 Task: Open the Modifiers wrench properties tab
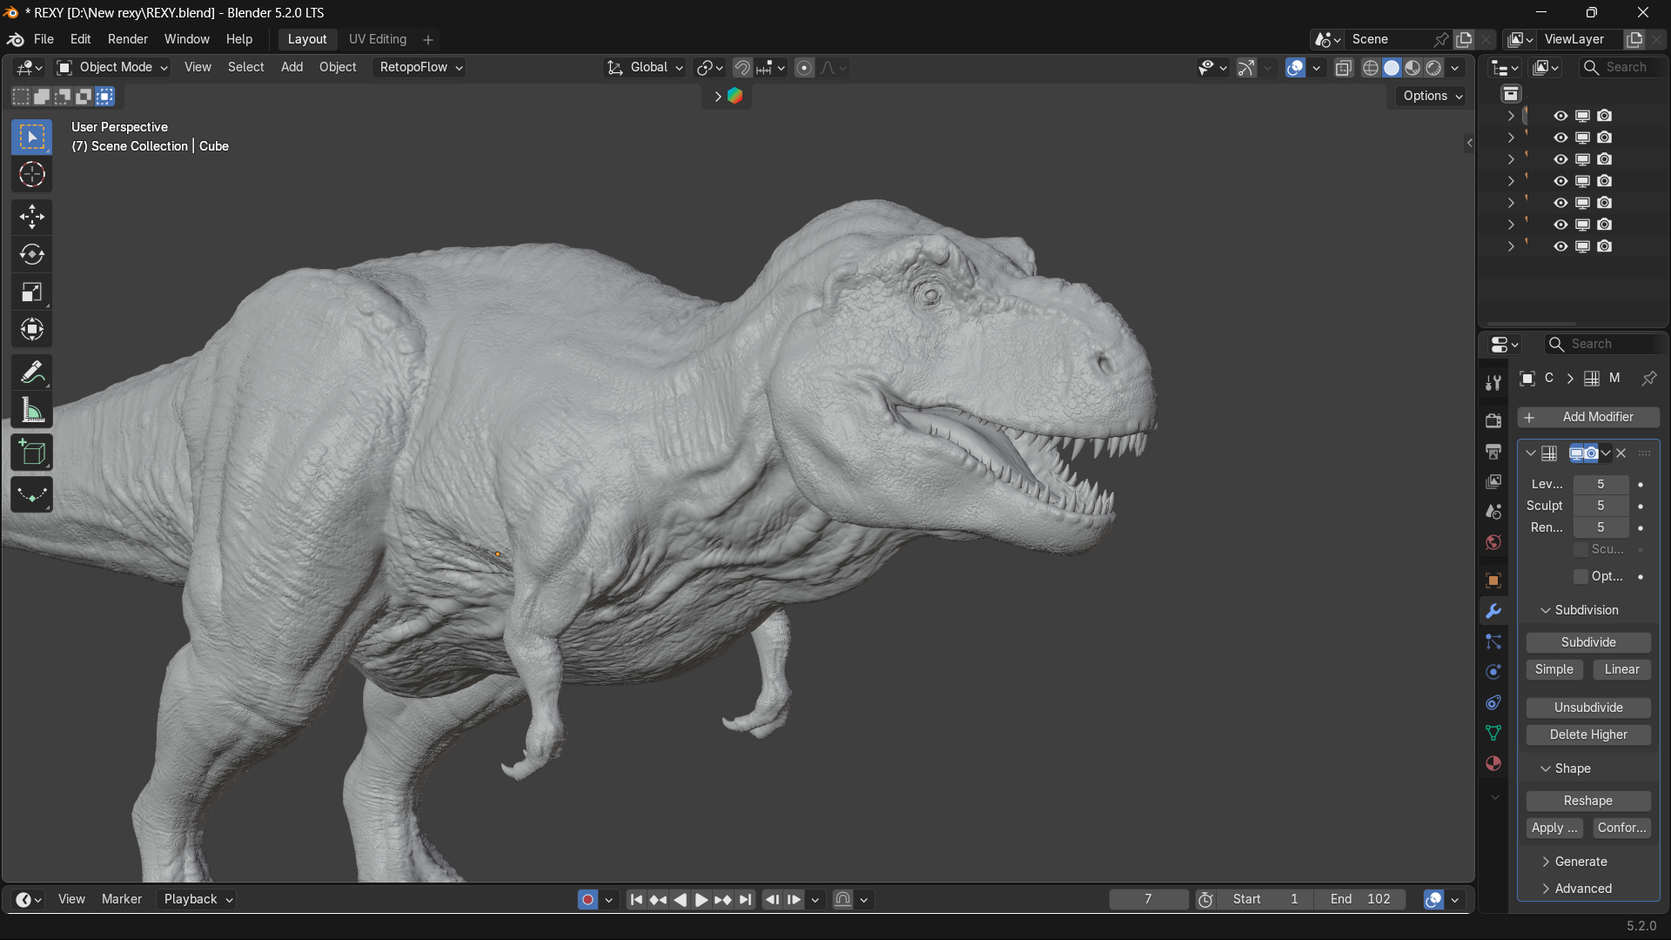(1493, 611)
